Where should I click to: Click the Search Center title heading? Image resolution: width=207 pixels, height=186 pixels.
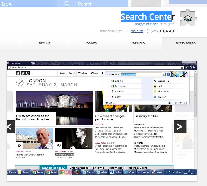148,17
